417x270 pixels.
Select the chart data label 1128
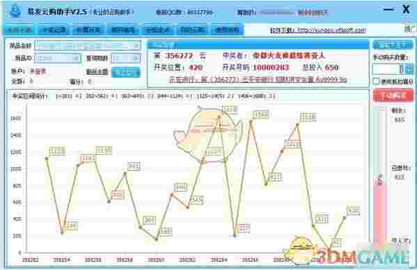point(58,152)
